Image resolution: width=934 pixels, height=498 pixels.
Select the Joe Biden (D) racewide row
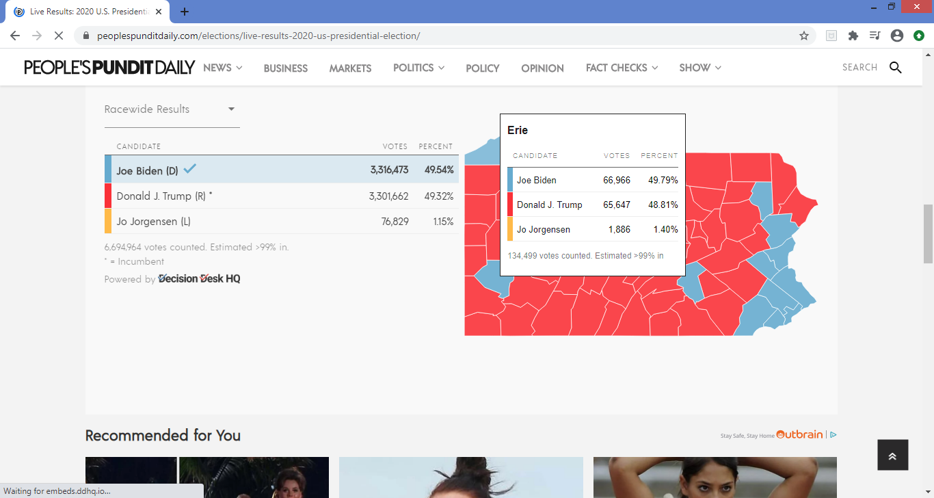click(282, 170)
